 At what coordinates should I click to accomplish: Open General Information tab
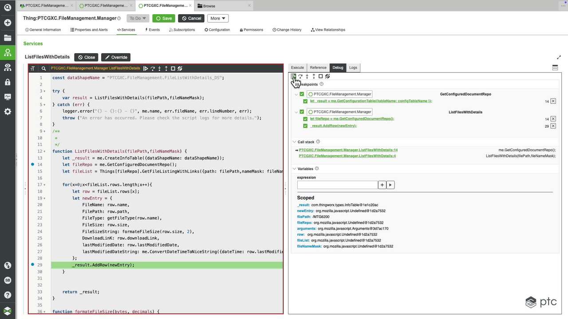(x=43, y=30)
